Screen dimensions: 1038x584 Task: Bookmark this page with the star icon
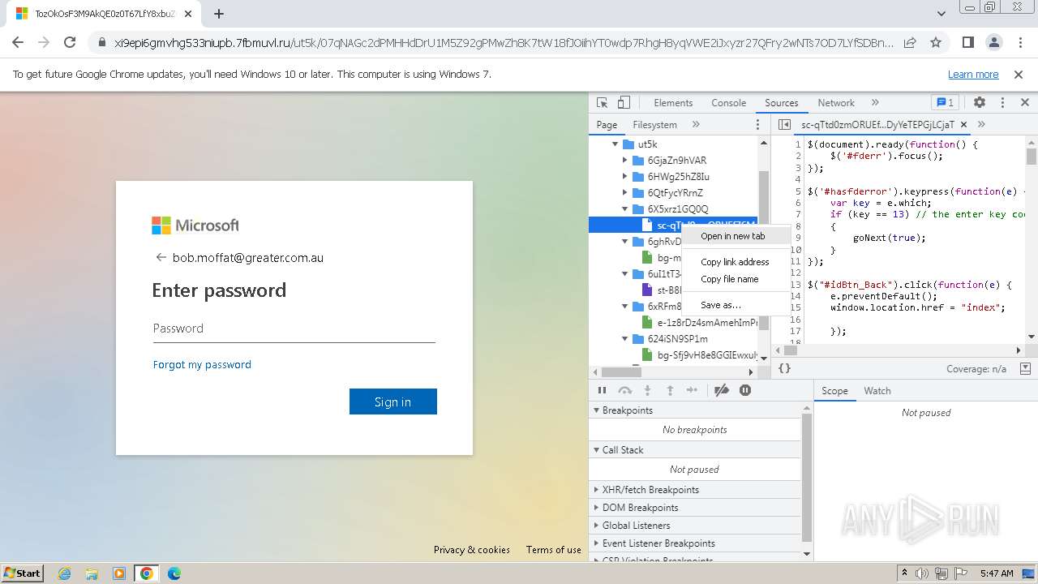click(x=936, y=43)
